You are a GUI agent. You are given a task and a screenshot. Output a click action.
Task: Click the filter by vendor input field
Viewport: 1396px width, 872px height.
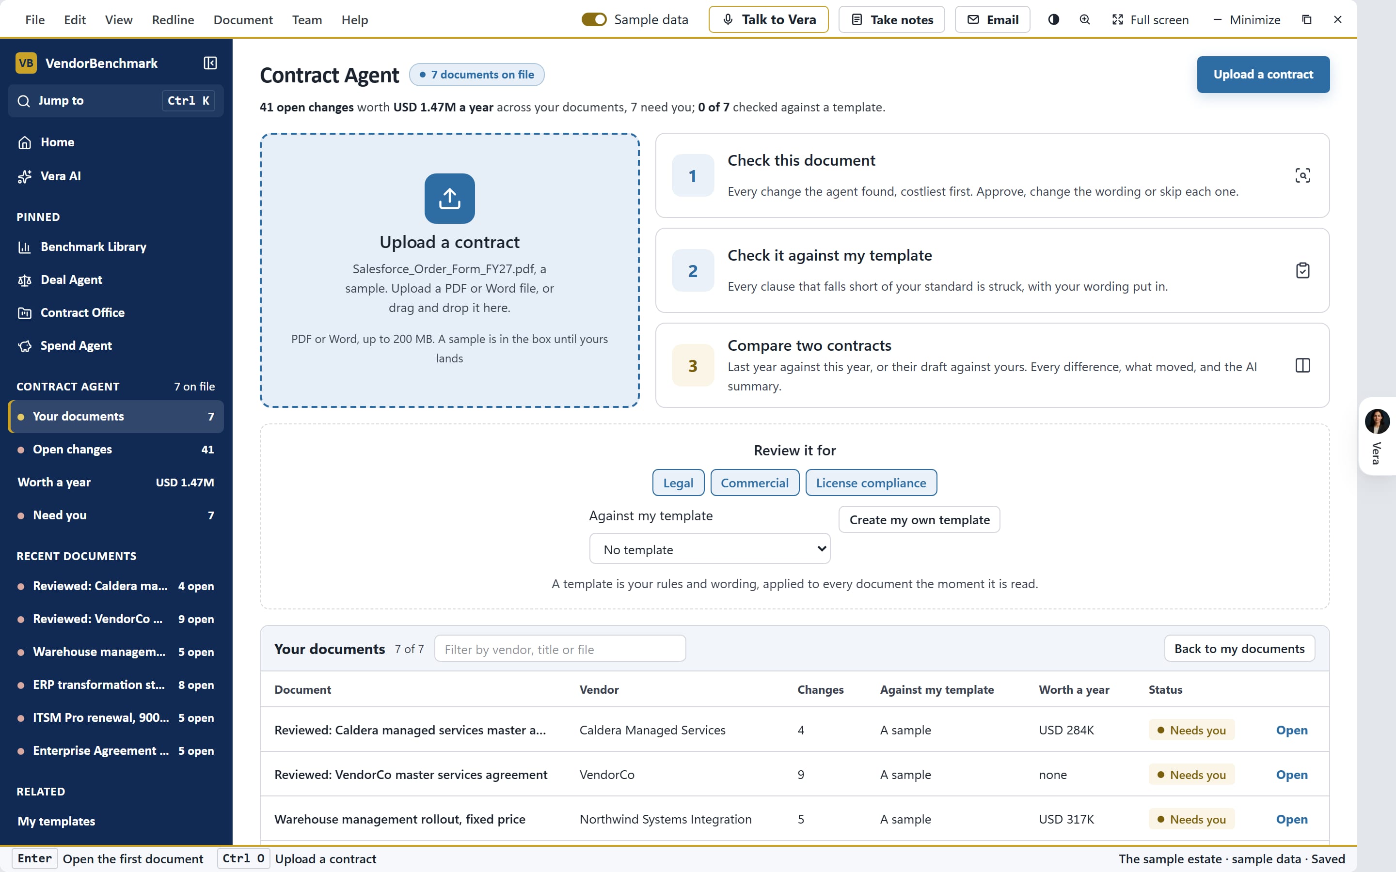559,649
